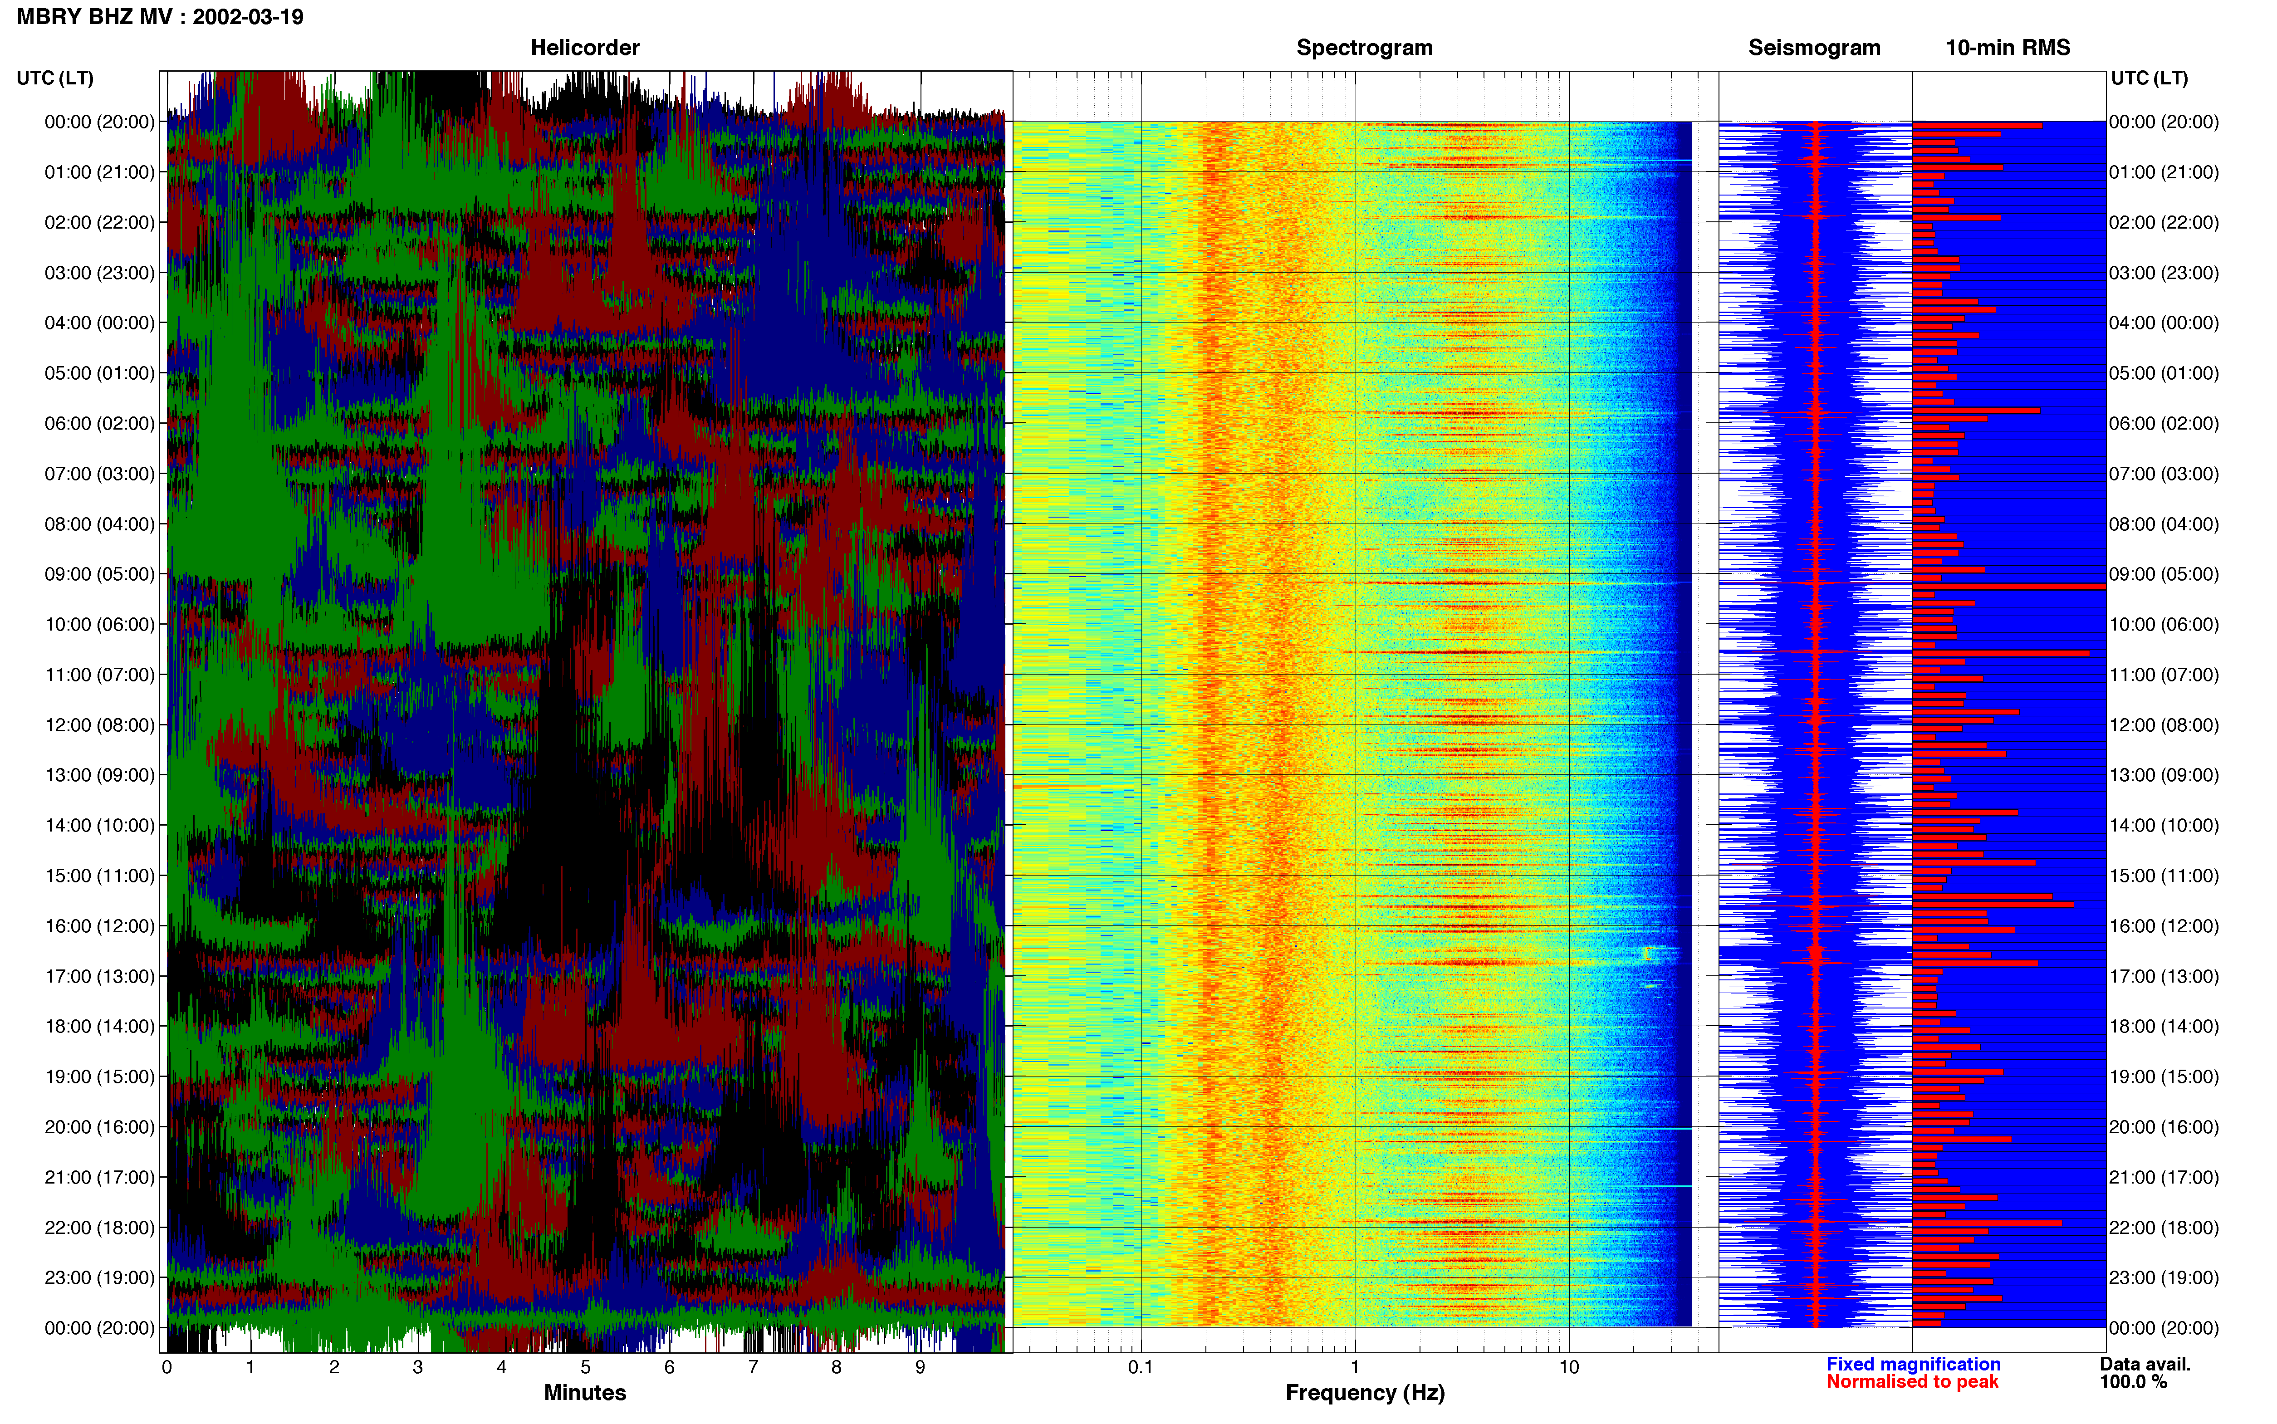This screenshot has height=1424, width=2277.
Task: Click '01:00 (21:00)' on the left helicorder axis
Action: pos(100,172)
